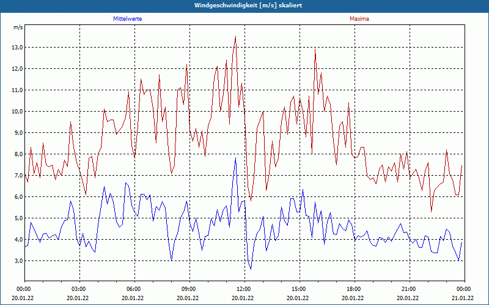Click the '09:00' time label
The width and height of the screenshot is (489, 305).
pyautogui.click(x=189, y=289)
